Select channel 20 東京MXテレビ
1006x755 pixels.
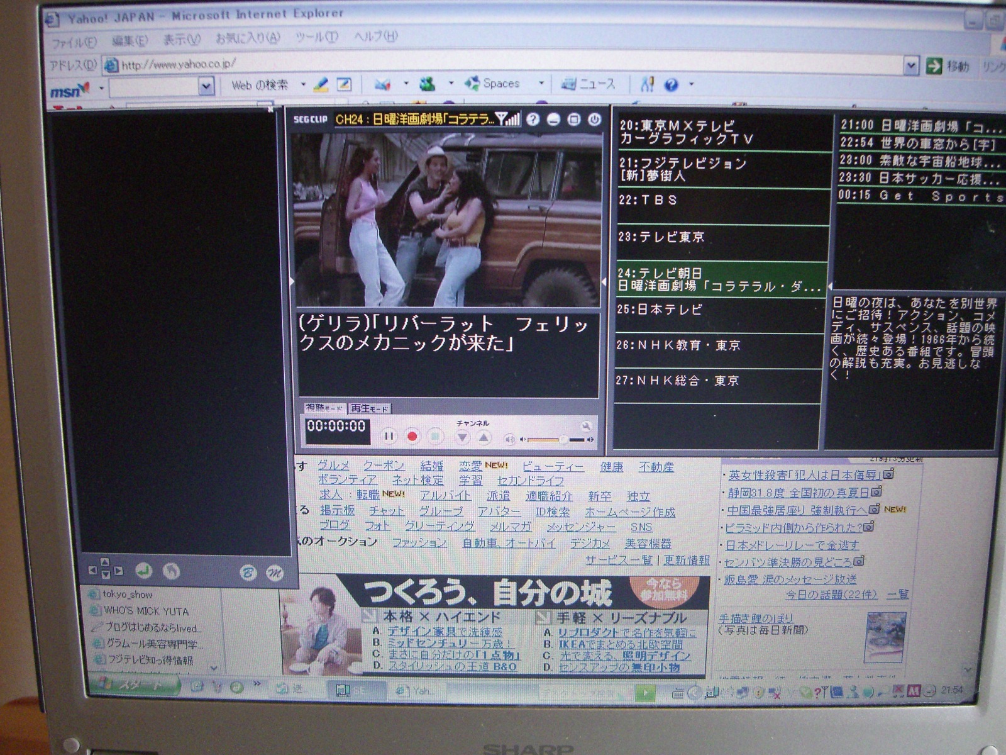[x=723, y=133]
